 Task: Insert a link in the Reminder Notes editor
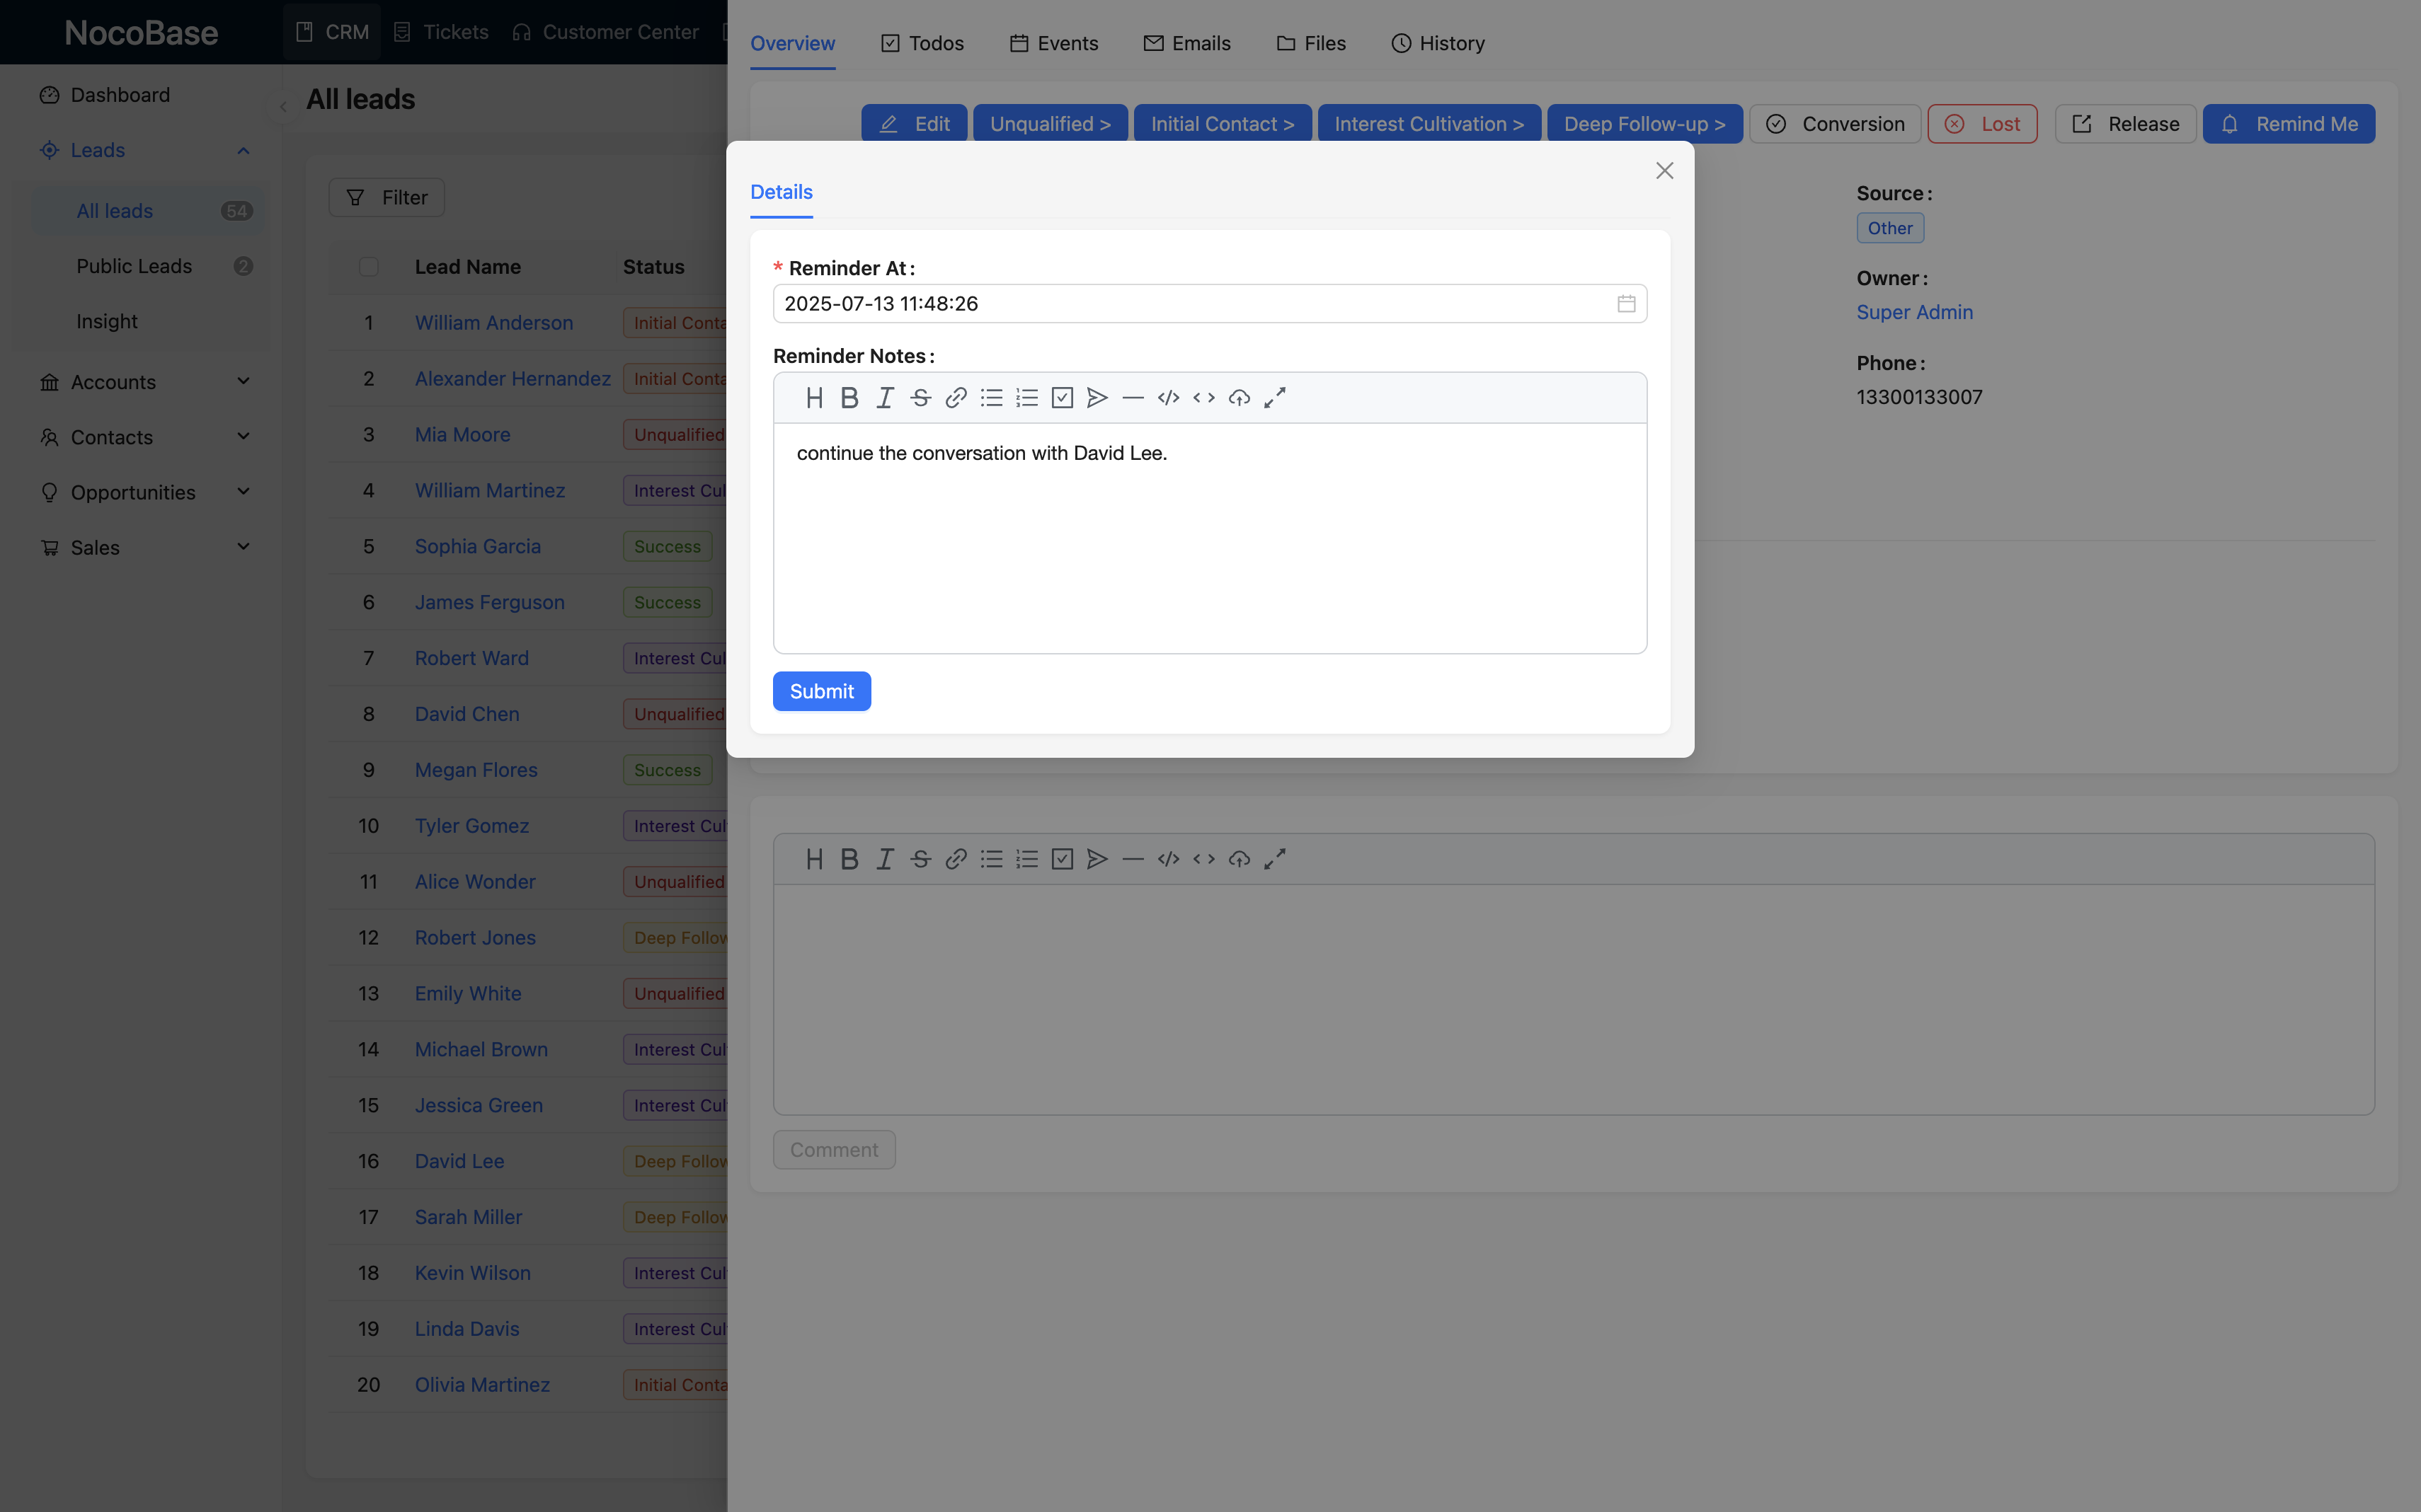954,397
